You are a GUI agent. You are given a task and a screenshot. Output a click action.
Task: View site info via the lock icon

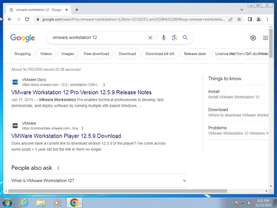[38, 19]
